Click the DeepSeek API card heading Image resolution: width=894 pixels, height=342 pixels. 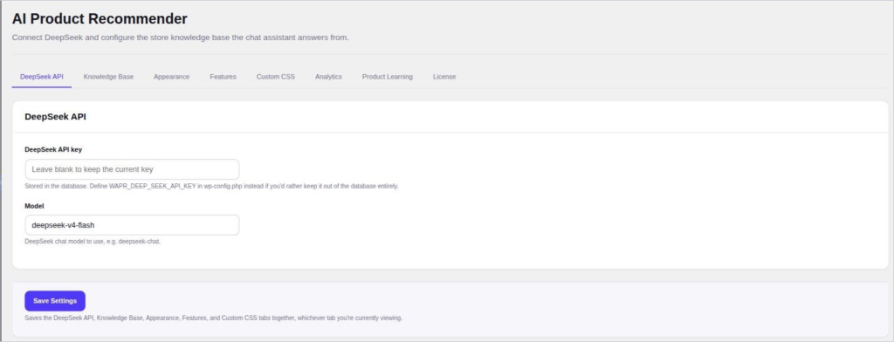coord(55,117)
